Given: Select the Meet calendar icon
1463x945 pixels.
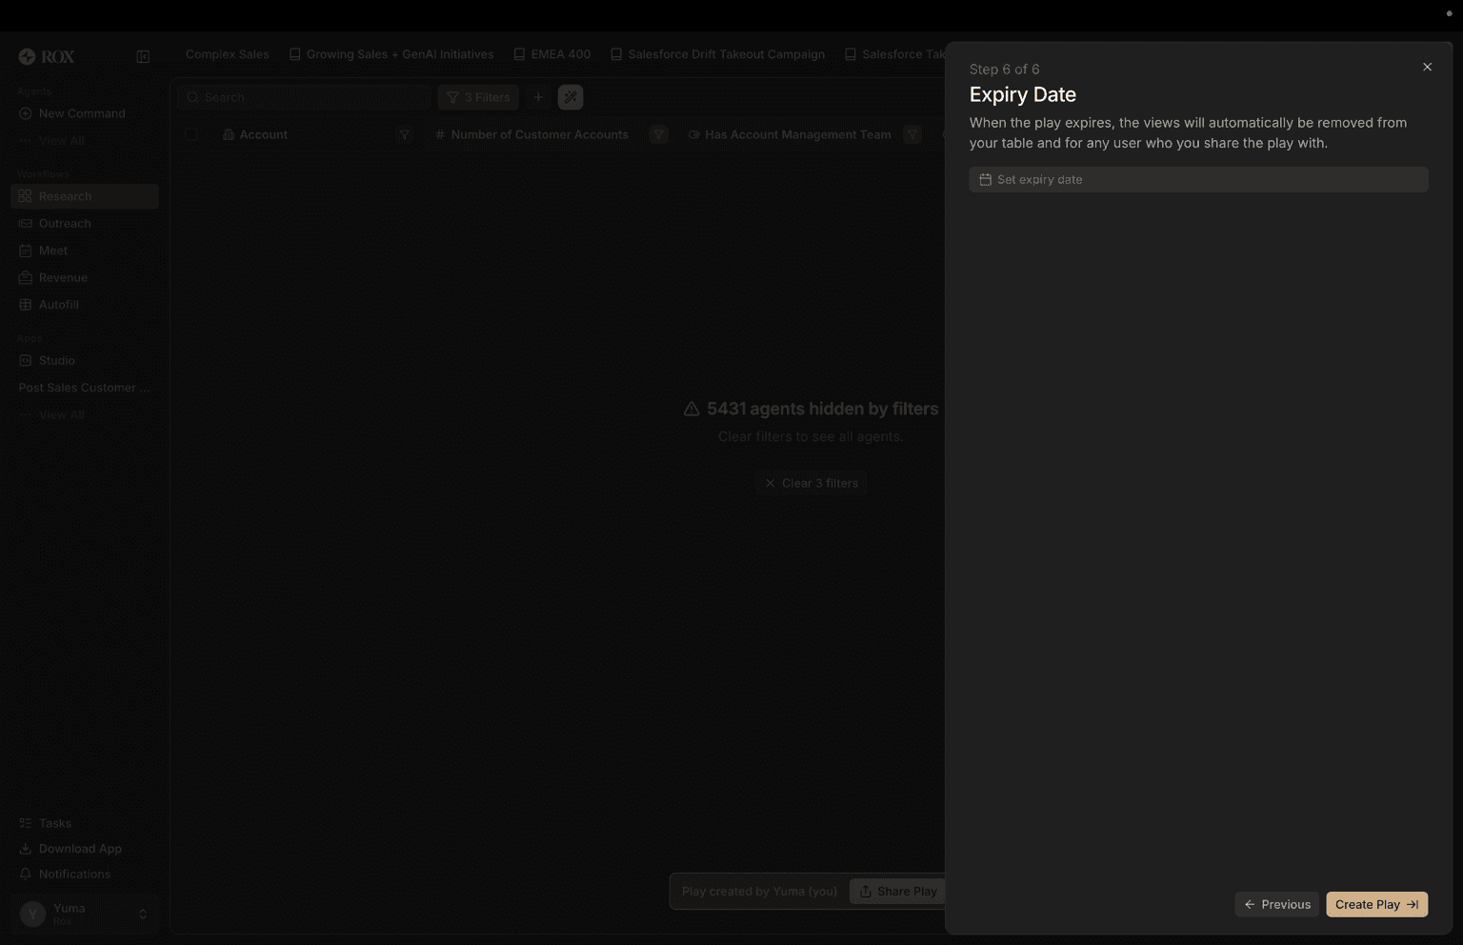Looking at the screenshot, I should (25, 250).
